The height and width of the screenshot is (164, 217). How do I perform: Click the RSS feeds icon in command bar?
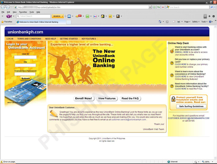point(167,22)
